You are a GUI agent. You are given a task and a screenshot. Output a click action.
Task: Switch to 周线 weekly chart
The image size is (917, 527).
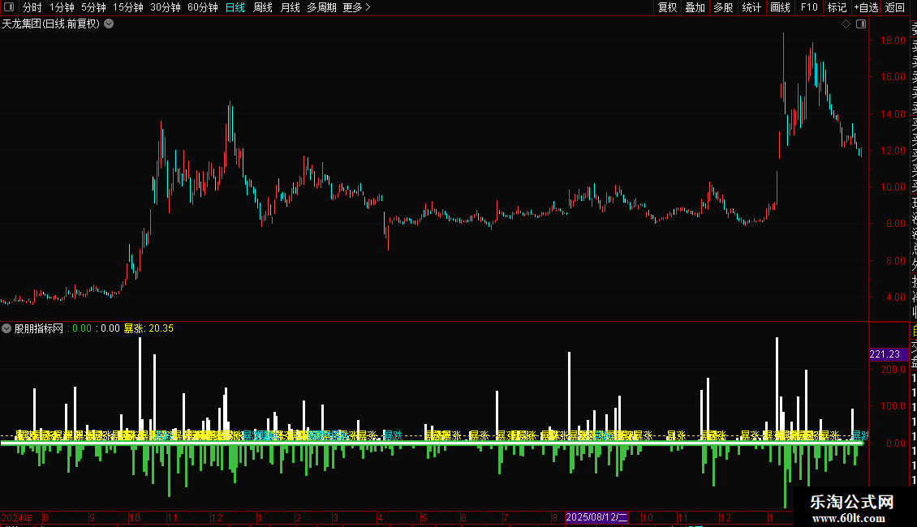(x=263, y=7)
